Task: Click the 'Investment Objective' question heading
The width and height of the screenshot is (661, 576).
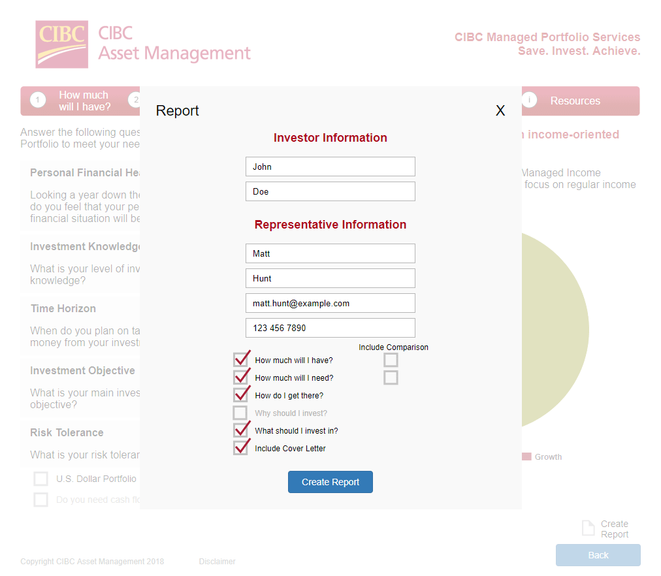Action: click(x=82, y=371)
